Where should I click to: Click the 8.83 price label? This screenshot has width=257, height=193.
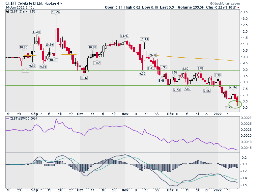tap(200, 68)
